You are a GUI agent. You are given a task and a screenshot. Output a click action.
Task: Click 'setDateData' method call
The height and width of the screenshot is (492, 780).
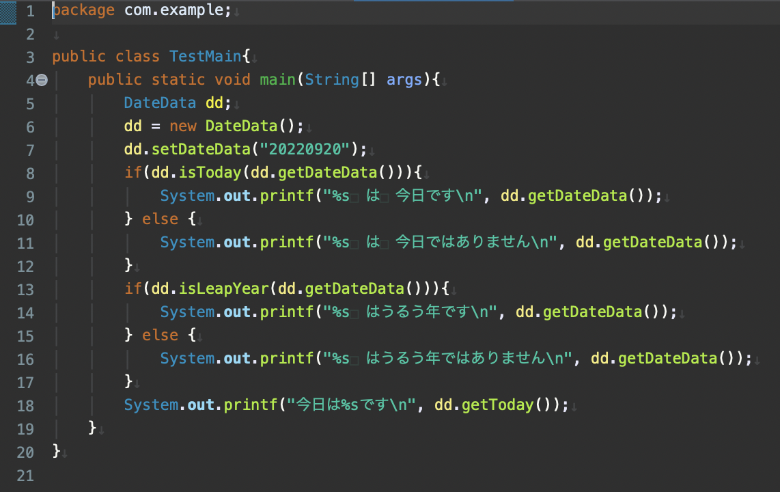[201, 149]
